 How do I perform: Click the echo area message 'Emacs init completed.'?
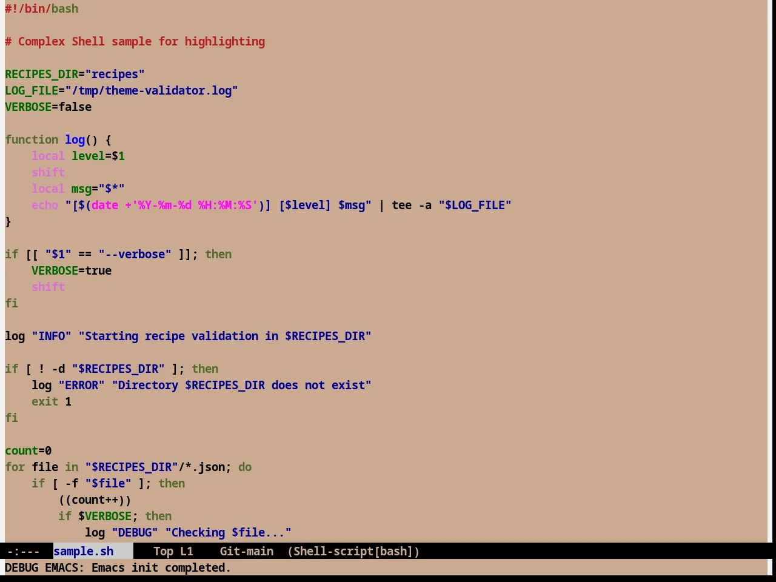pos(161,567)
